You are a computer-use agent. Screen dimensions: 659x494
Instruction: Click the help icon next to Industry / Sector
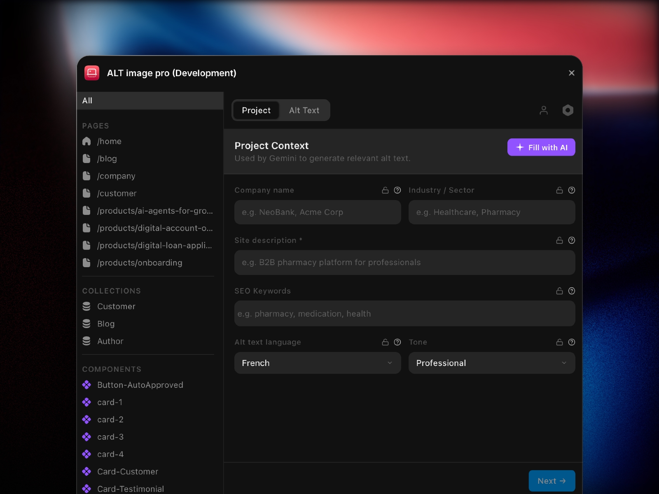[x=571, y=190]
